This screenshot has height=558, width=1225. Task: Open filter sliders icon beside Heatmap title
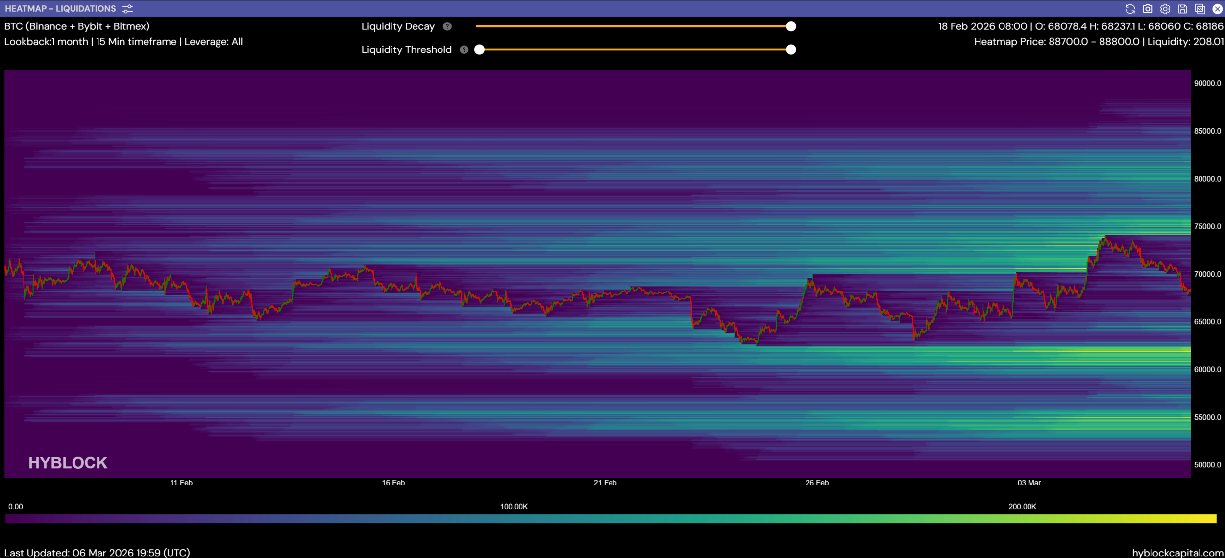tap(127, 9)
